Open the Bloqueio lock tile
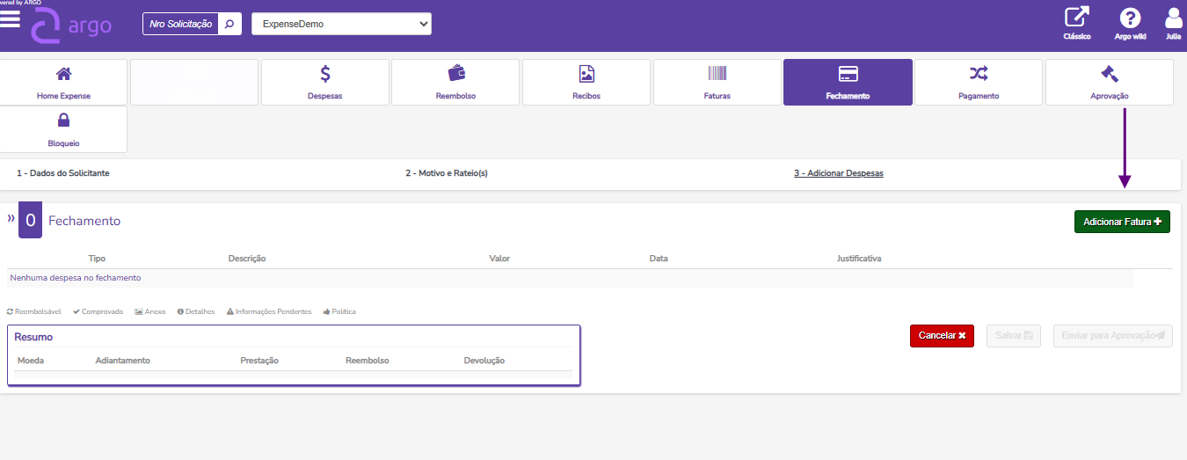Image resolution: width=1187 pixels, height=460 pixels. [63, 128]
